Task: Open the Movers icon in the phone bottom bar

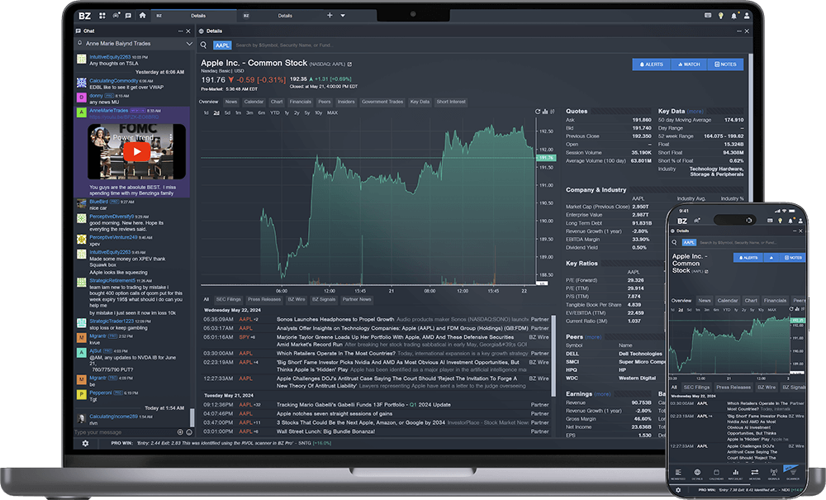Action: (754, 473)
